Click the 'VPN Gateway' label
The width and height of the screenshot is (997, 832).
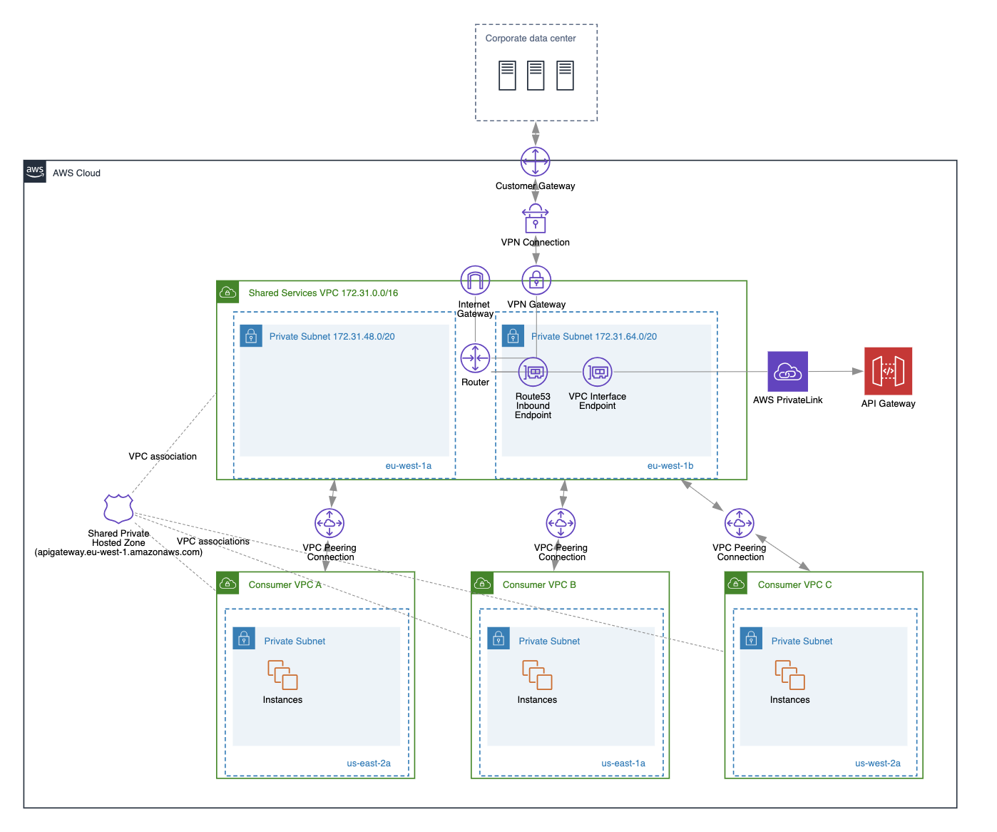[x=536, y=304]
